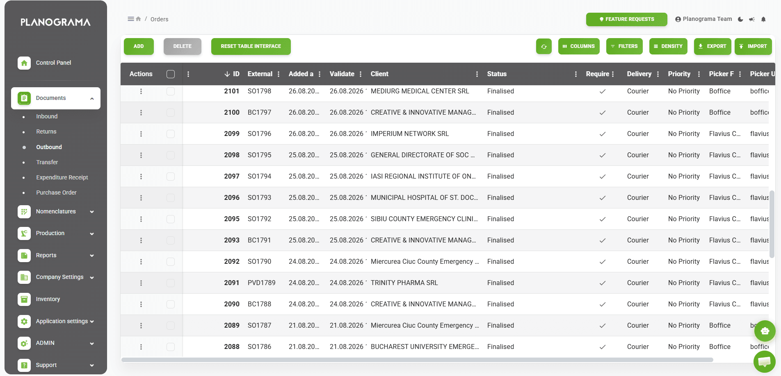Open row actions menu for order 2096
781x376 pixels.
(141, 198)
